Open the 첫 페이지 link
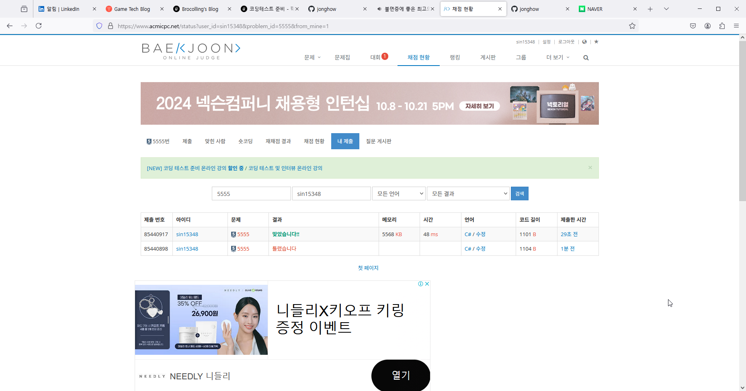The image size is (746, 391). [368, 268]
